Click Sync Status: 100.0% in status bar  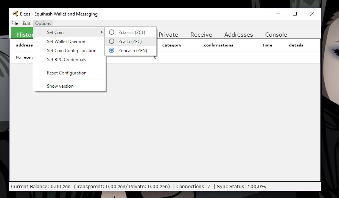241,187
